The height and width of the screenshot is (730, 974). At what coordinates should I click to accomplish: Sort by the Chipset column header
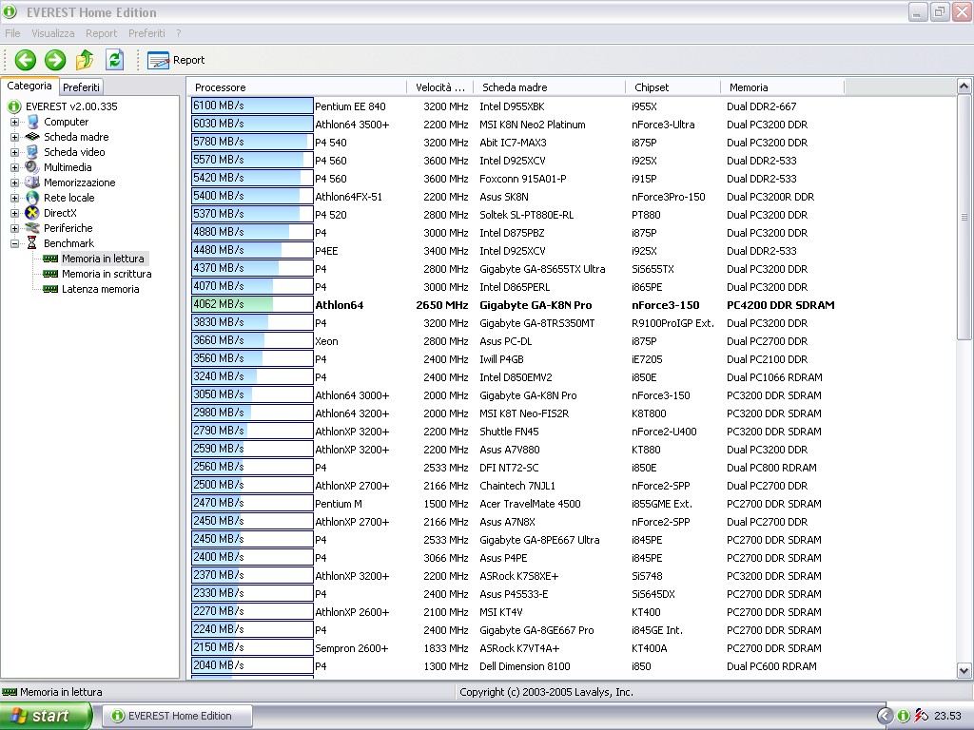(x=673, y=87)
